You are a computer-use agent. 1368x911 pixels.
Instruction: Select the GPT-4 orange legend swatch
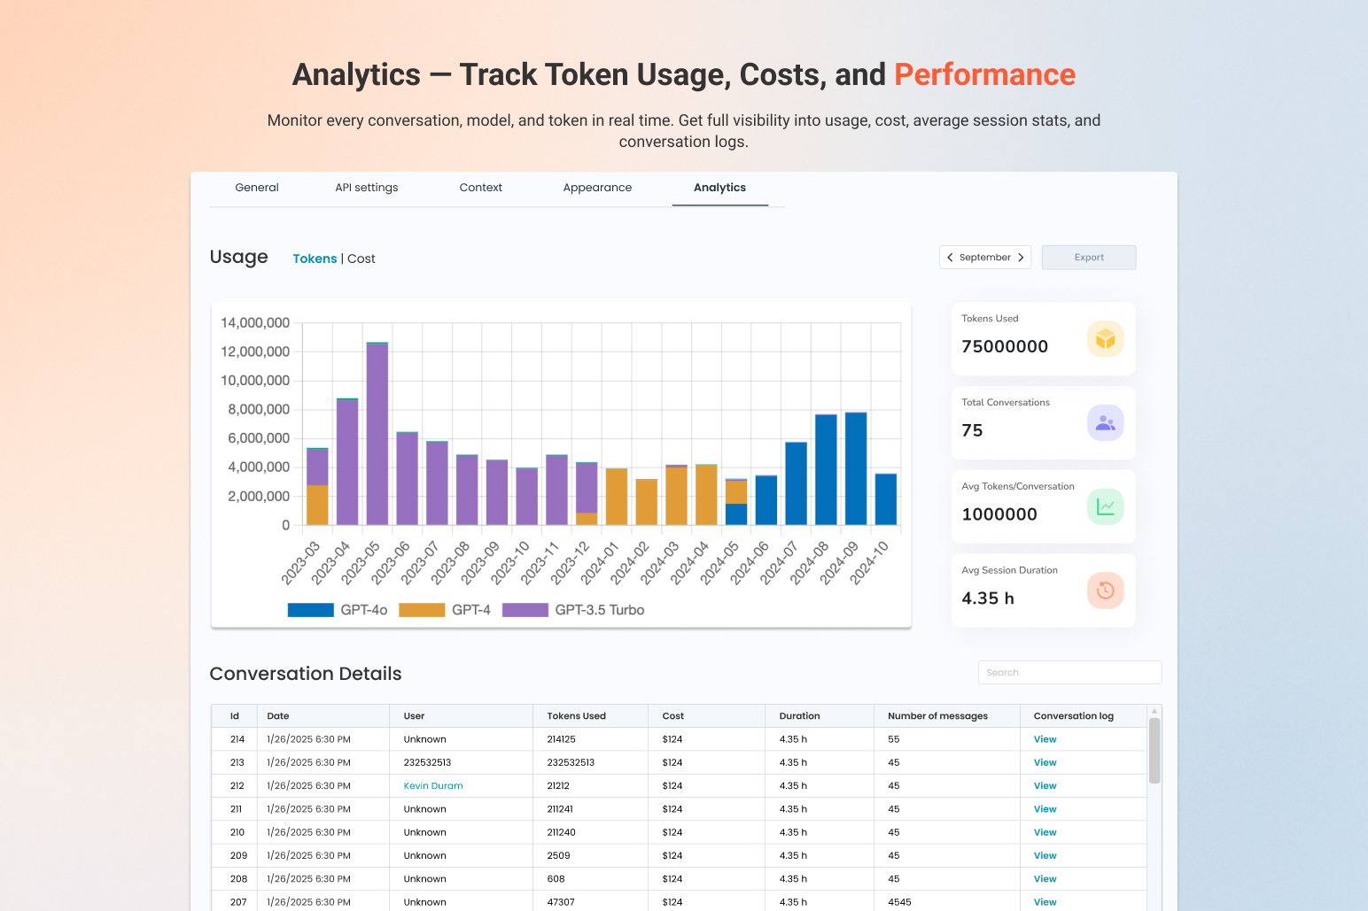point(422,609)
